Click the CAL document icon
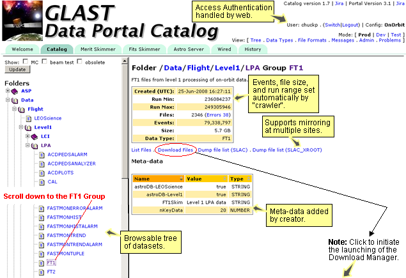Image resolution: width=406 pixels, height=278 pixels. click(x=42, y=182)
